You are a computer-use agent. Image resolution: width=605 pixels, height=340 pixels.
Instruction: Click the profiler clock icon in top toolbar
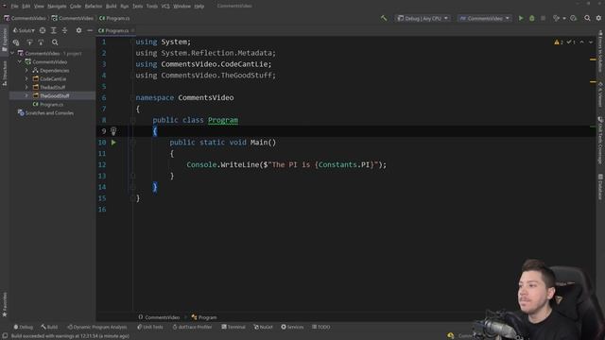[x=574, y=18]
